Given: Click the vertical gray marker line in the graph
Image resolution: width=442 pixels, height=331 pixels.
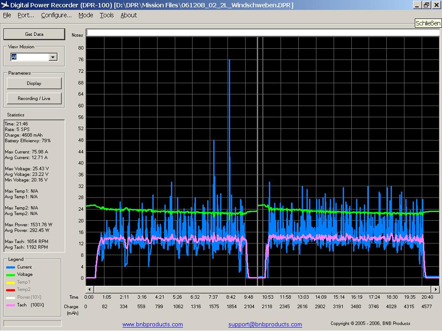Looking at the screenshot, I should pyautogui.click(x=257, y=161).
